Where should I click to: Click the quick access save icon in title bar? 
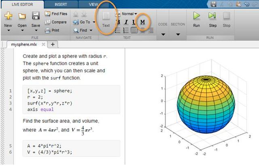(x=214, y=4)
